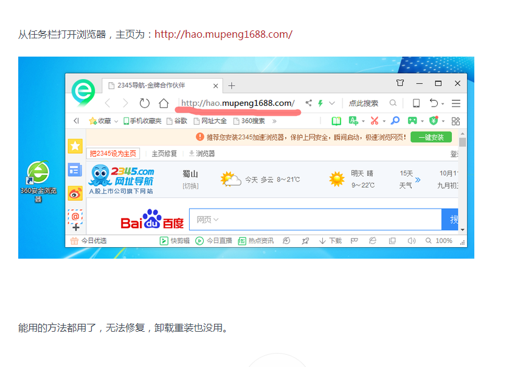Click the red @ mail sidebar icon
The width and height of the screenshot is (509, 367).
75,216
